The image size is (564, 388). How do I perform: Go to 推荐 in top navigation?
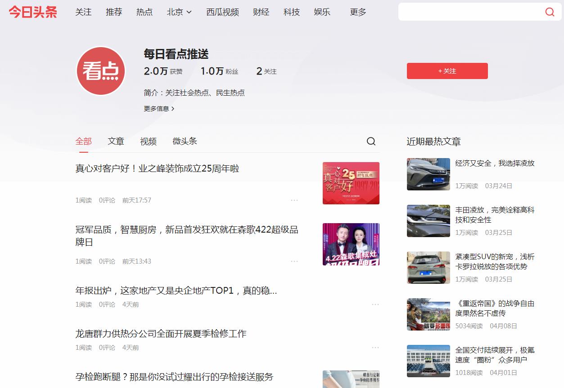pos(114,12)
